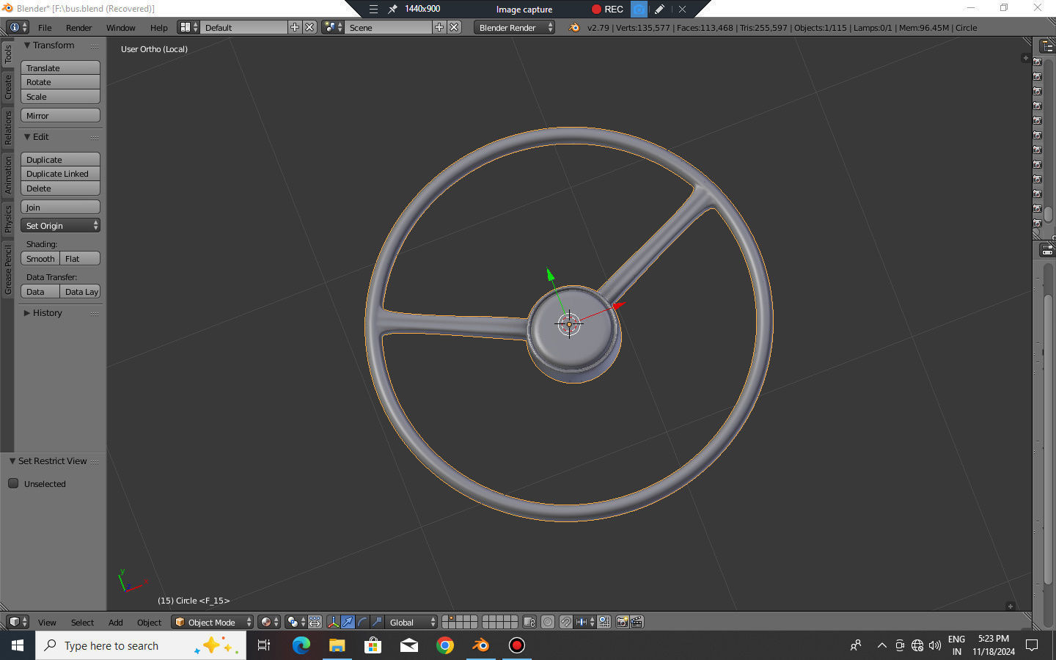Delete the Default screen layout

(x=309, y=27)
